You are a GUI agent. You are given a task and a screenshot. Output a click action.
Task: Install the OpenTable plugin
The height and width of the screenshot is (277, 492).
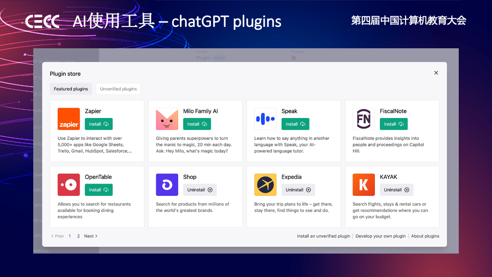(98, 190)
